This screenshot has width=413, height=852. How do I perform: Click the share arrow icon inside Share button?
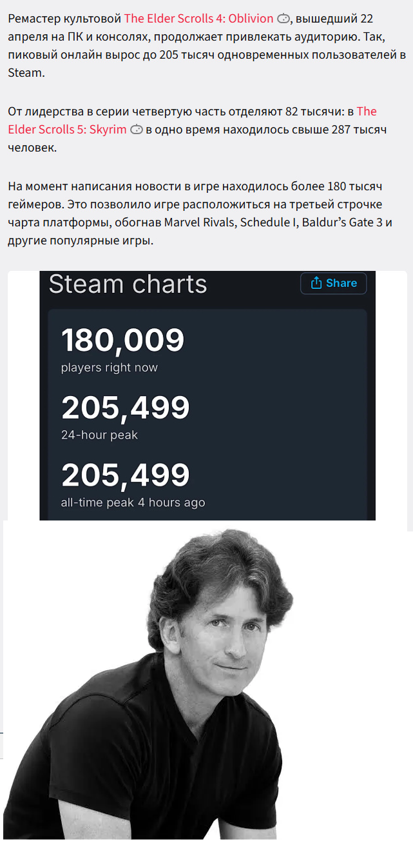point(316,283)
